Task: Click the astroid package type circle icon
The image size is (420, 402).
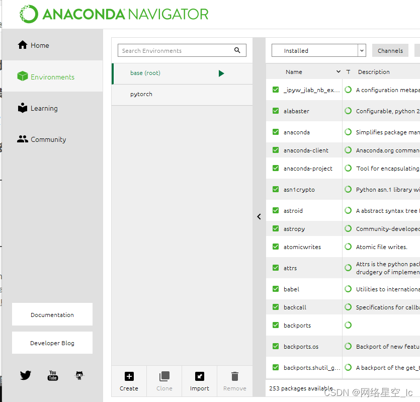Action: pyautogui.click(x=348, y=210)
